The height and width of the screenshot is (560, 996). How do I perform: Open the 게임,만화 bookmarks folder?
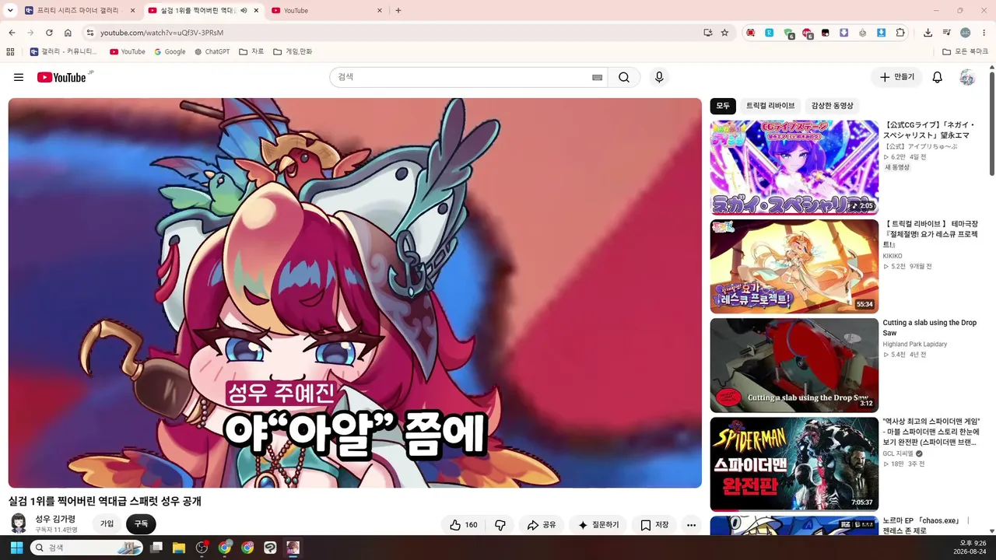pos(293,52)
